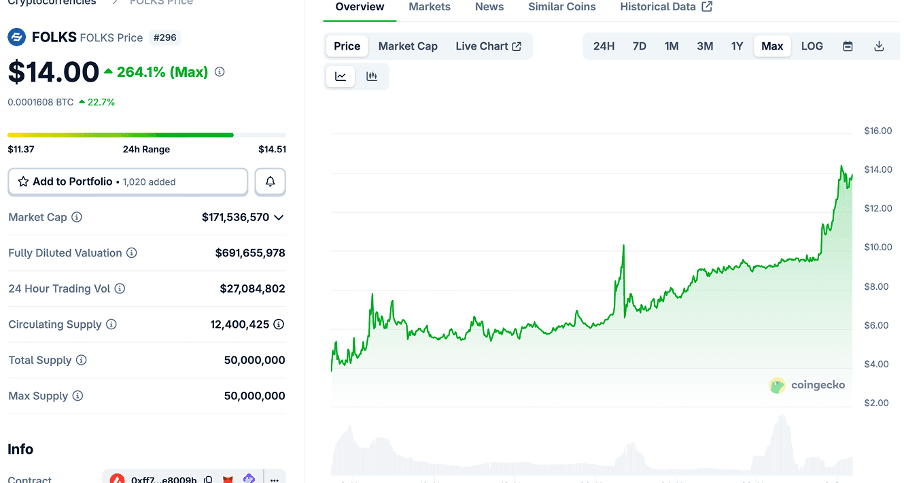Toggle LOG scale on chart
This screenshot has width=904, height=483.
coord(812,46)
